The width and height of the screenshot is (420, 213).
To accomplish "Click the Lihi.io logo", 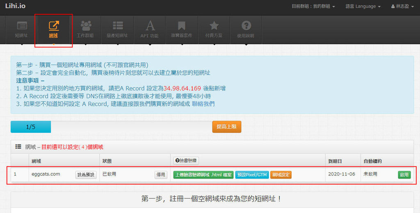I will pos(15,6).
